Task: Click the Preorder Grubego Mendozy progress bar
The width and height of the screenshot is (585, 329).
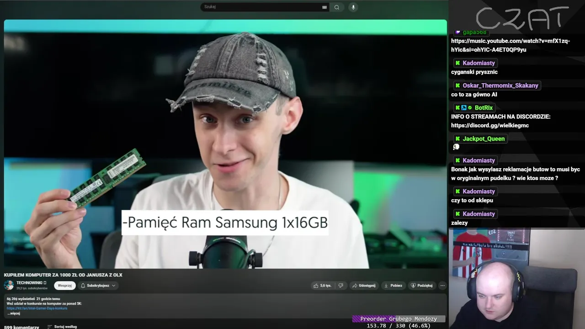Action: tap(399, 319)
